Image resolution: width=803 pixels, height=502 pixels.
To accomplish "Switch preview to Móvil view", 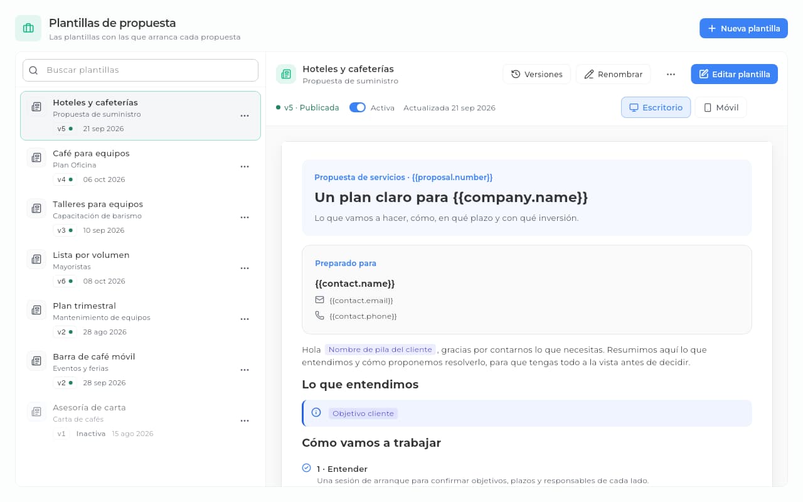I will 721,107.
